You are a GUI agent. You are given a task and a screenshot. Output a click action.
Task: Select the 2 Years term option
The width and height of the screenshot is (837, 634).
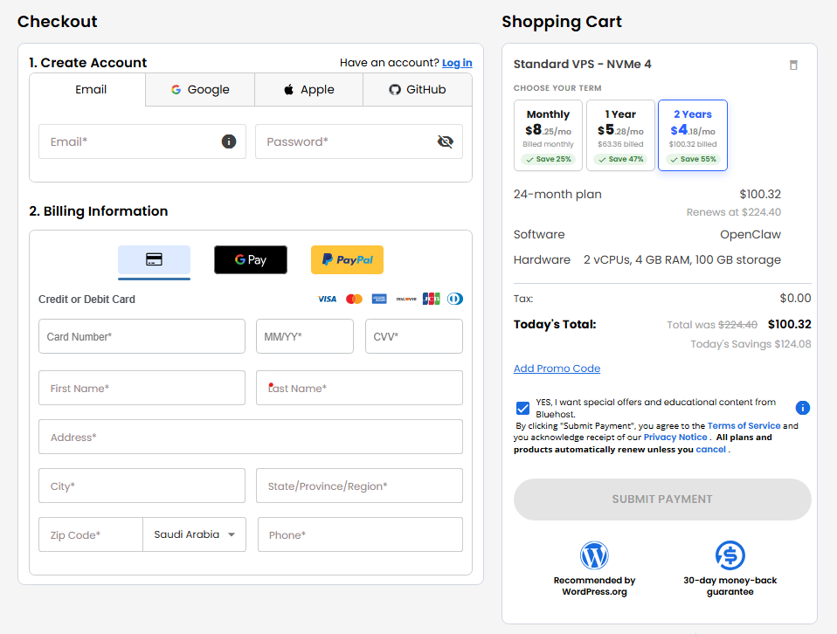point(692,135)
